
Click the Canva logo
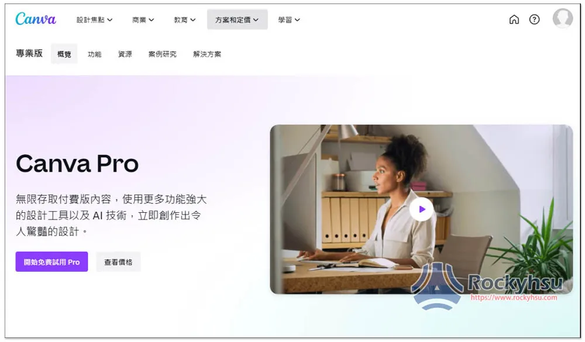click(x=36, y=19)
